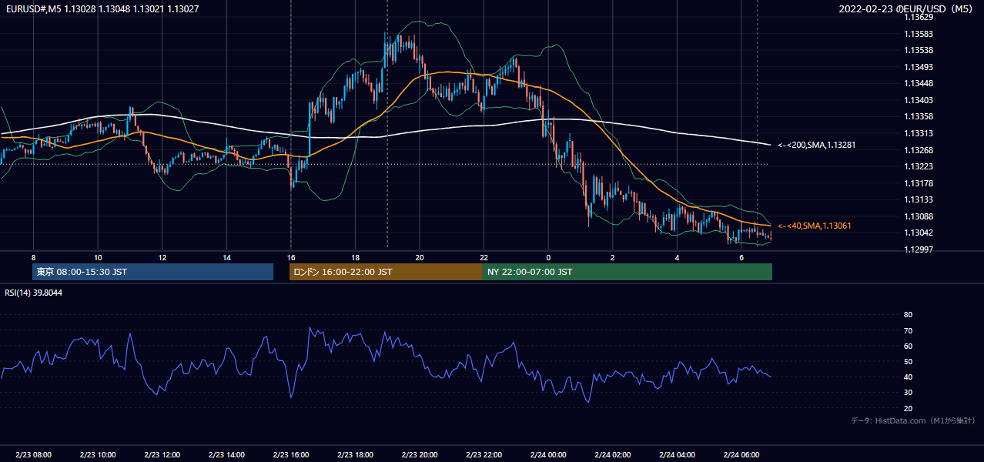Click price axis label 1.12997
Screen dimensions: 984x462
click(x=919, y=249)
